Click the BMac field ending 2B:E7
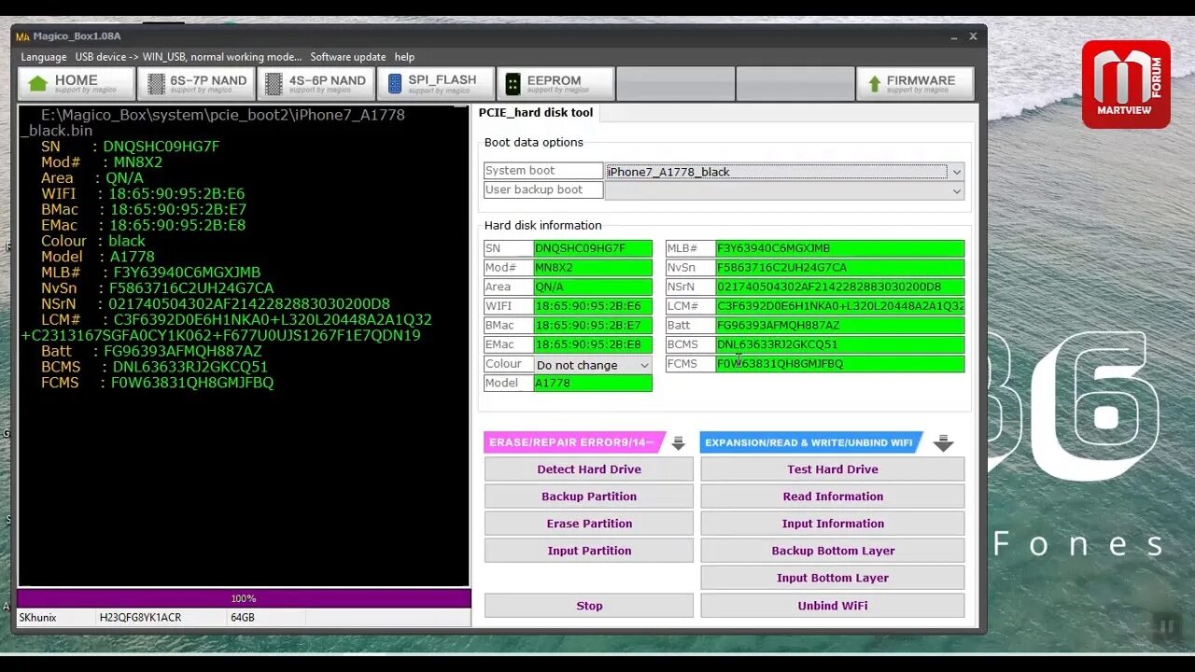The width and height of the screenshot is (1195, 672). (x=593, y=326)
